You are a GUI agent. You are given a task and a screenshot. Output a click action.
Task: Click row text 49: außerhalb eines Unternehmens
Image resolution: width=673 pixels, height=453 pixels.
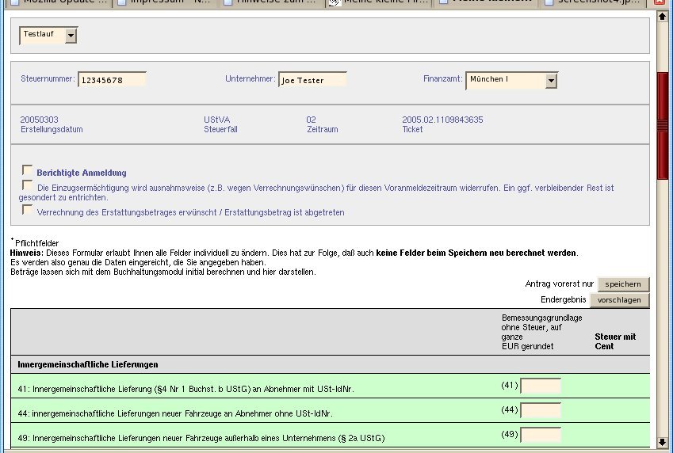[201, 438]
